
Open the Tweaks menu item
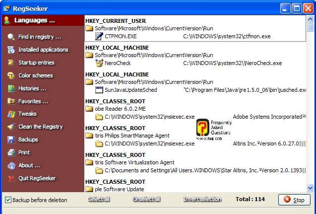(27, 114)
